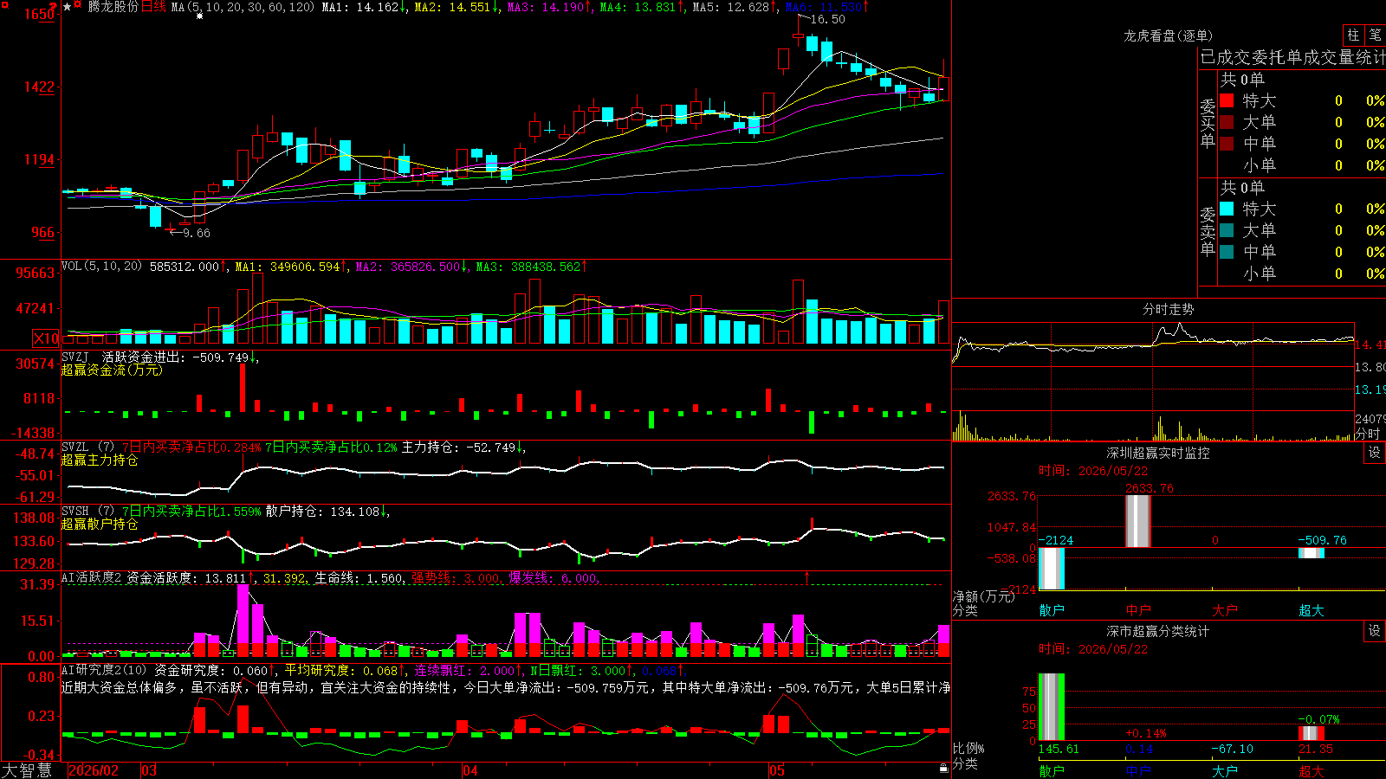Select the 05 month marker on timeline
This screenshot has width=1386, height=779.
pos(777,770)
